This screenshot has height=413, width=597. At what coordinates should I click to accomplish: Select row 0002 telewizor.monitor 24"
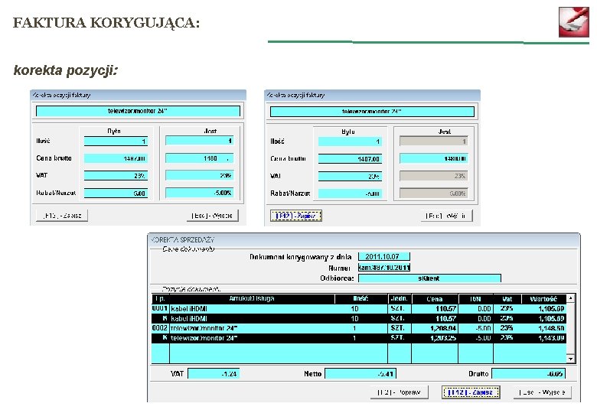359,328
